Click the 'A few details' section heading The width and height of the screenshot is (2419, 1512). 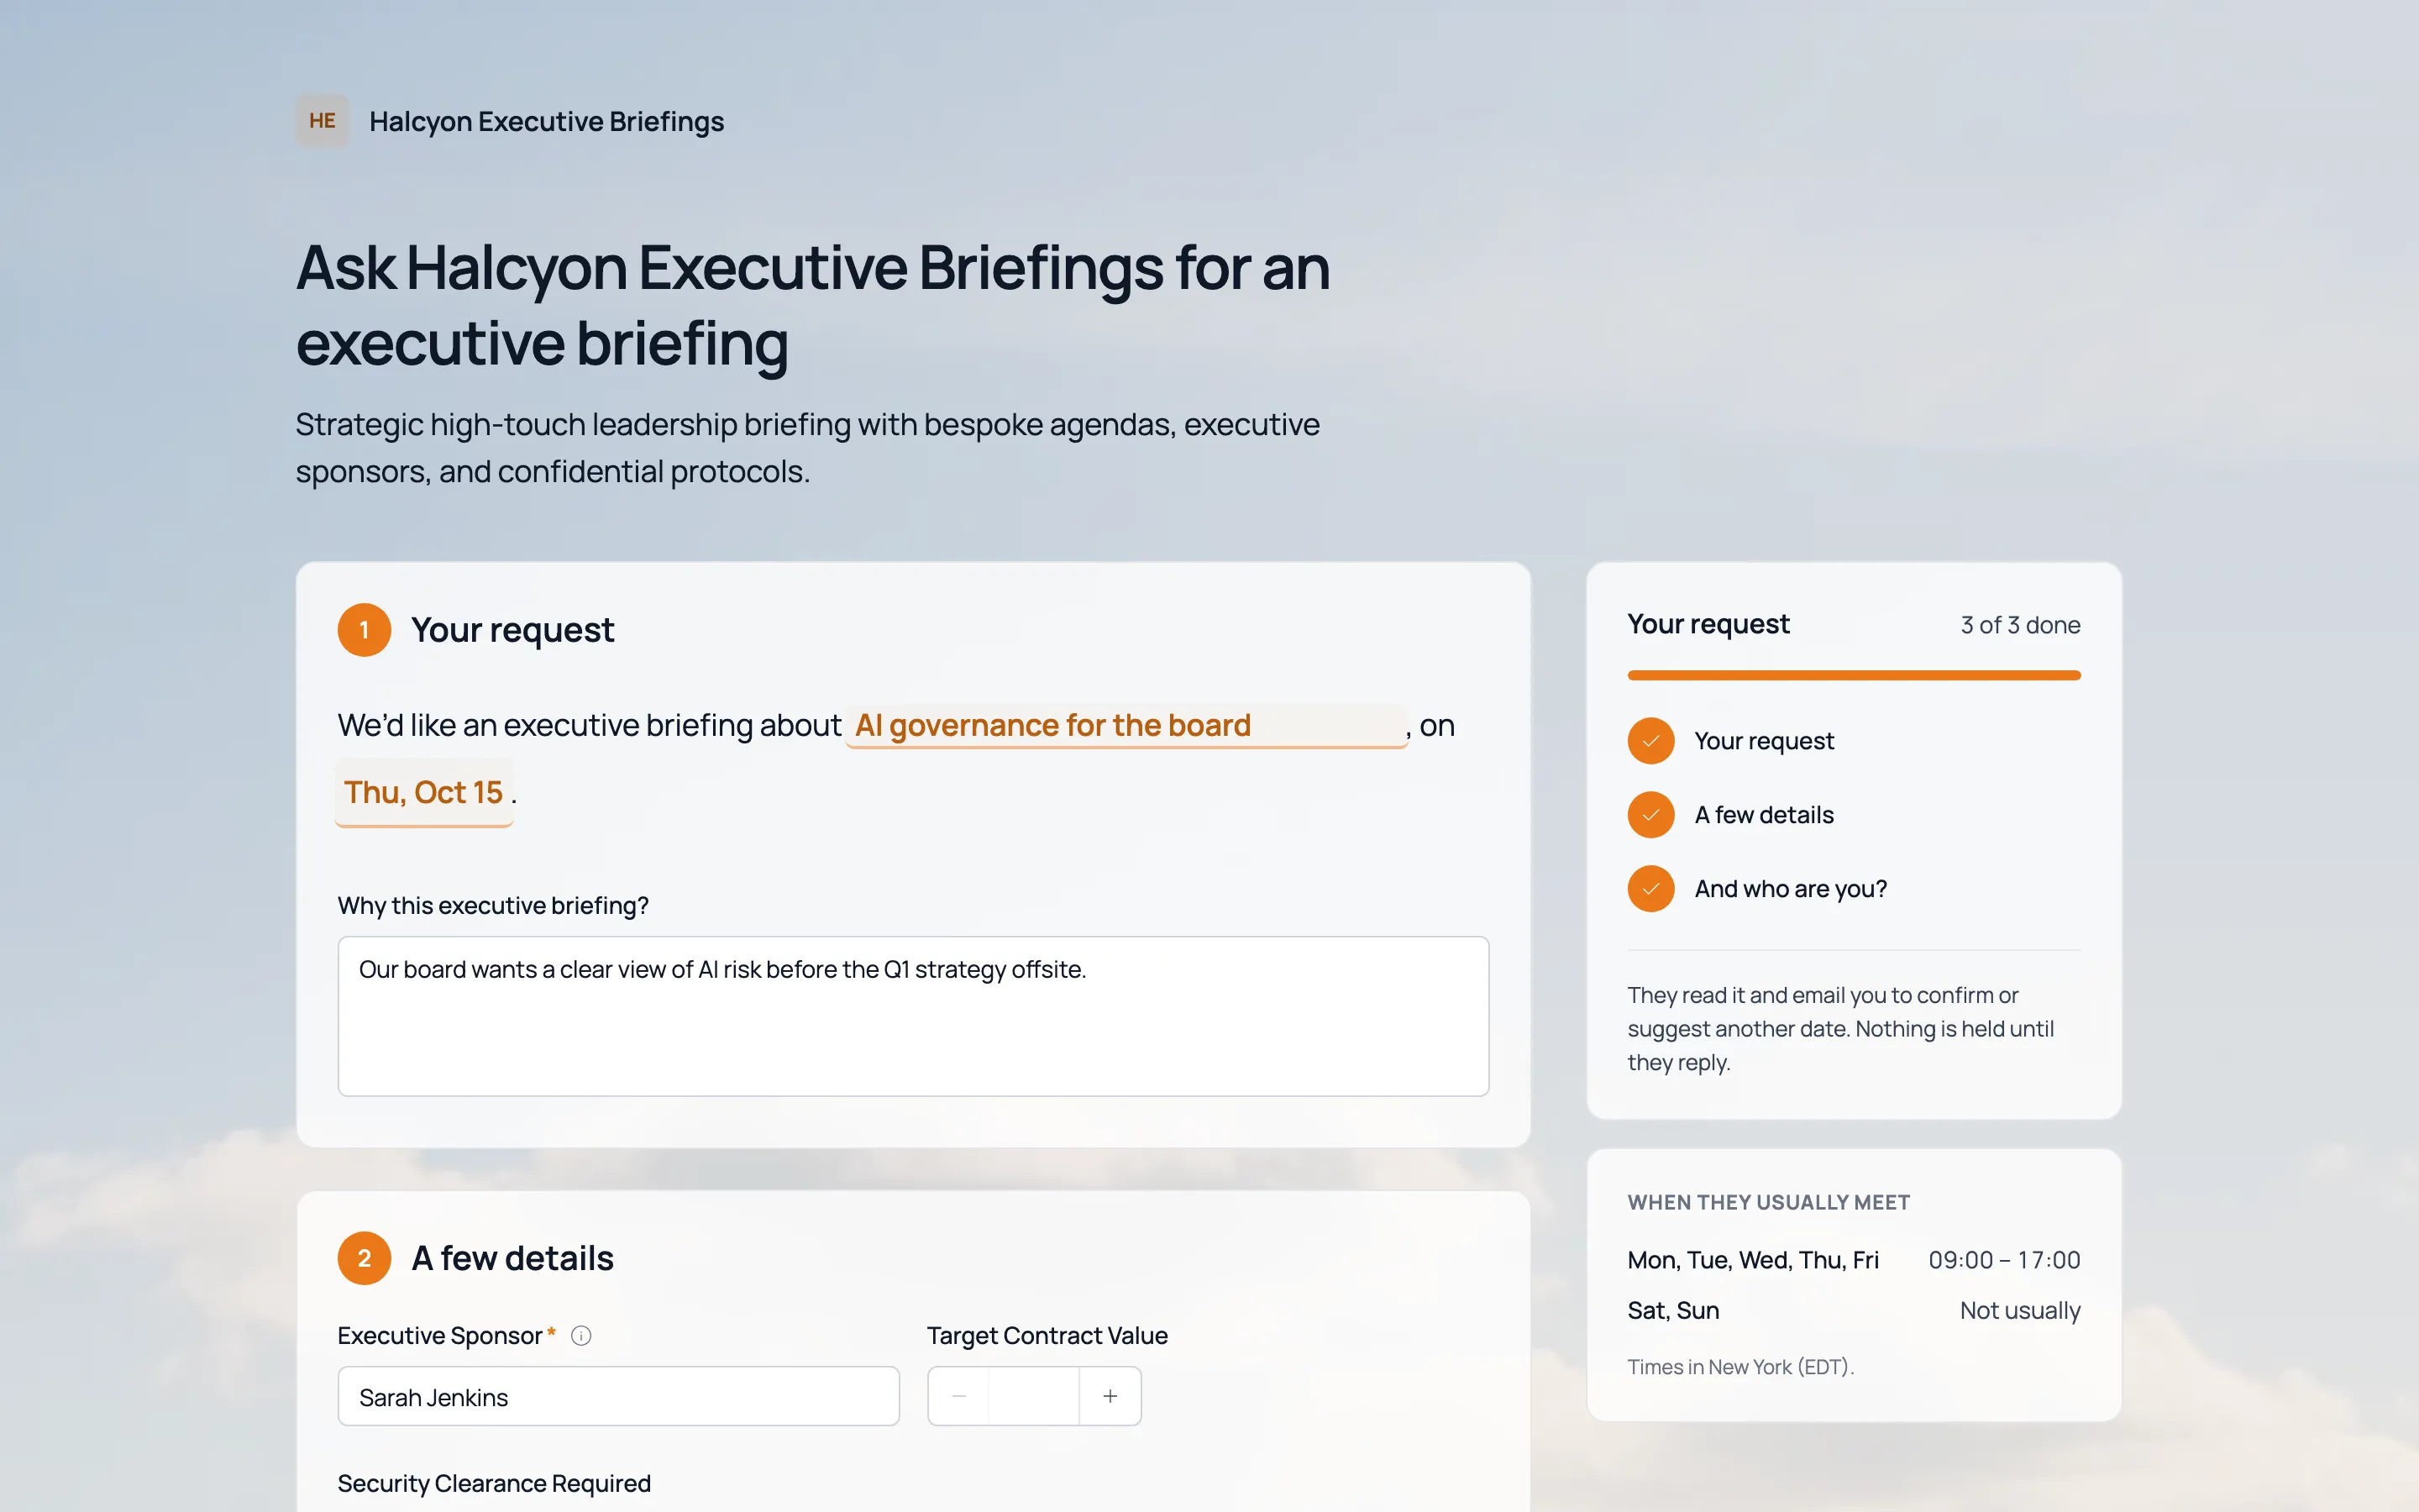coord(513,1258)
